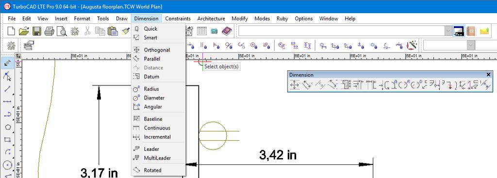This screenshot has width=497, height=178.
Task: Save the drawing with the floppy disk icon
Action: (x=37, y=31)
